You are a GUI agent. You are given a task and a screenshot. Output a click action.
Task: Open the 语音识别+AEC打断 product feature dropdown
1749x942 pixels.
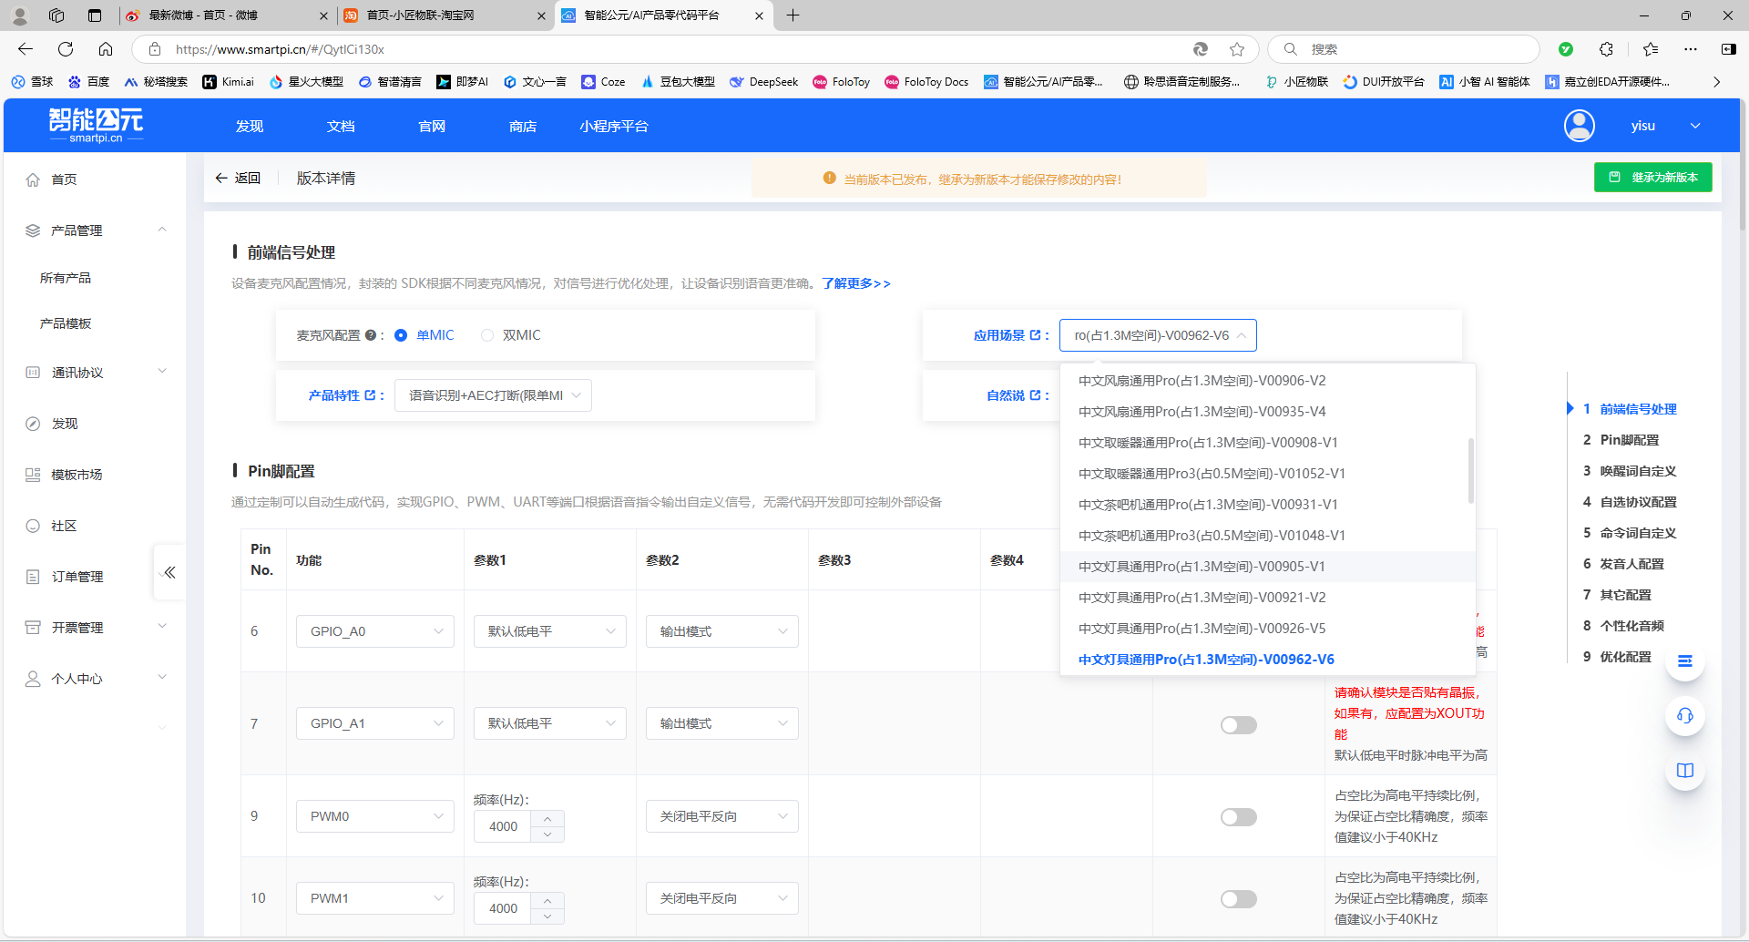pyautogui.click(x=492, y=394)
